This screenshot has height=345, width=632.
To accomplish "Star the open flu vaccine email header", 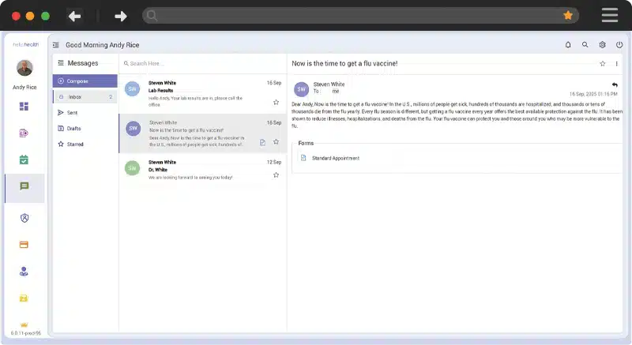I will pyautogui.click(x=603, y=63).
